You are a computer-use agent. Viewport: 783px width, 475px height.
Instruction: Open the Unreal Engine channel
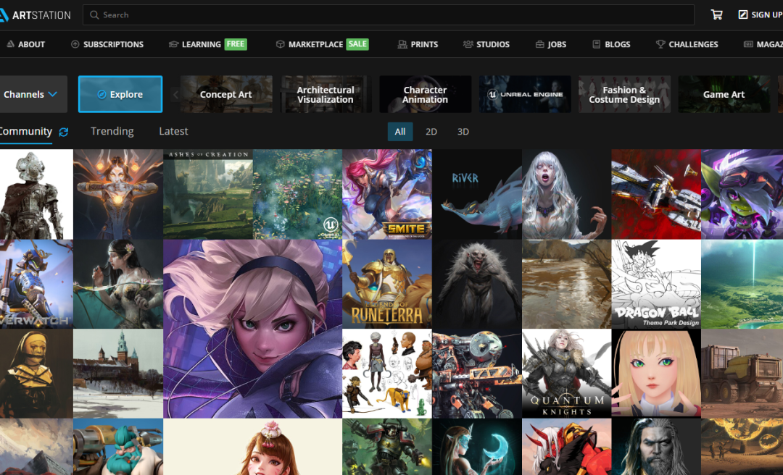525,94
